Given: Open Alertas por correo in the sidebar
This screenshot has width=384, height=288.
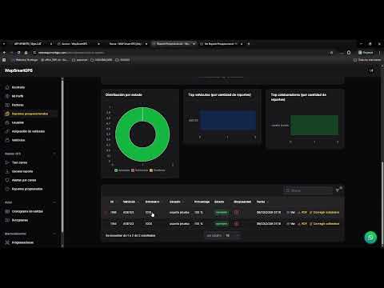Looking at the screenshot, I should (x=24, y=180).
